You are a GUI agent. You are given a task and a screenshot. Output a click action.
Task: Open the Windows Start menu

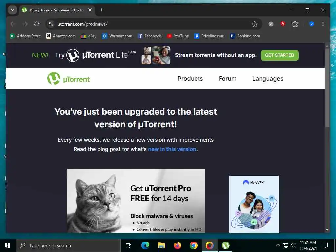click(8, 245)
